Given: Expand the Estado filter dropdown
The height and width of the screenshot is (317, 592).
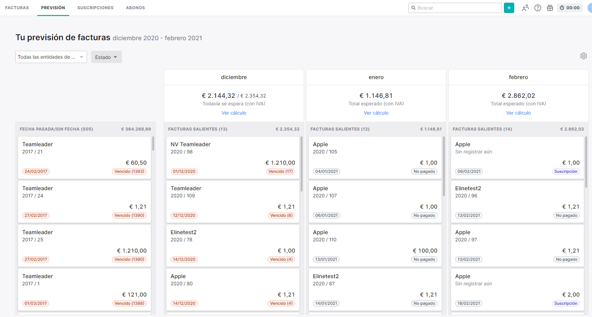Looking at the screenshot, I should coord(106,57).
